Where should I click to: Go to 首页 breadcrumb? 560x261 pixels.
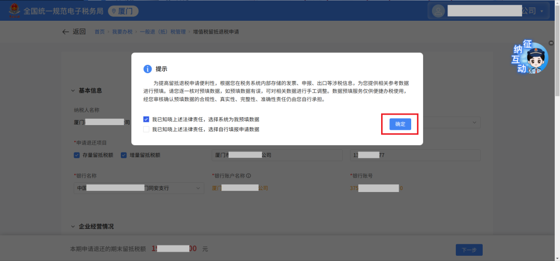[x=100, y=32]
